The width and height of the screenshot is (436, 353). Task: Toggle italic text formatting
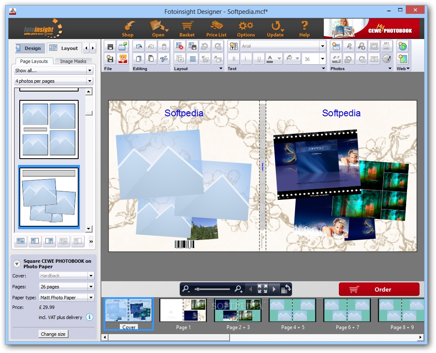coord(246,59)
